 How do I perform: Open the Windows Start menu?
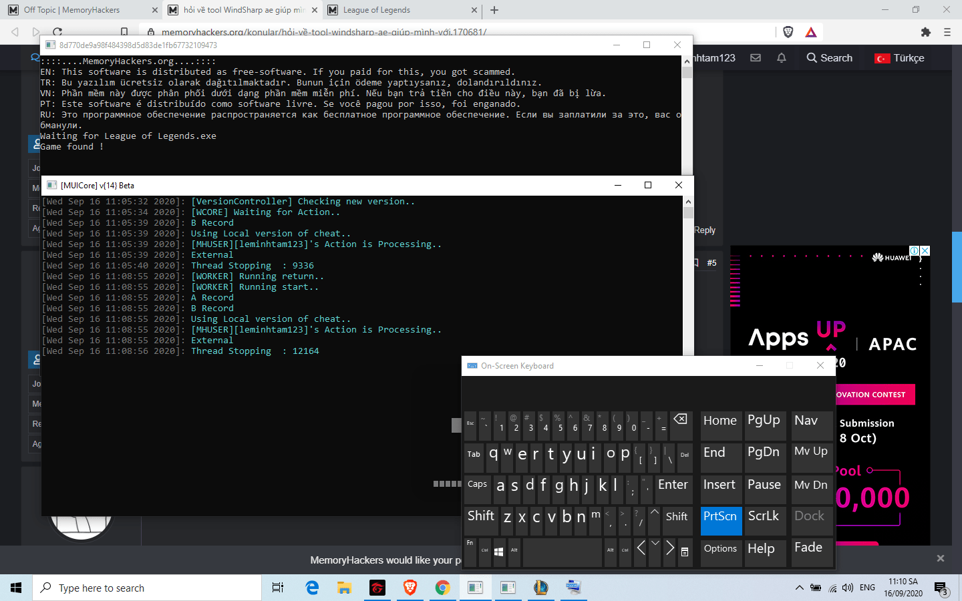[x=16, y=588]
